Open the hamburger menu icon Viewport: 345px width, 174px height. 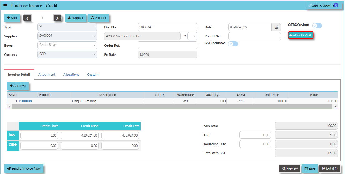pos(6,6)
